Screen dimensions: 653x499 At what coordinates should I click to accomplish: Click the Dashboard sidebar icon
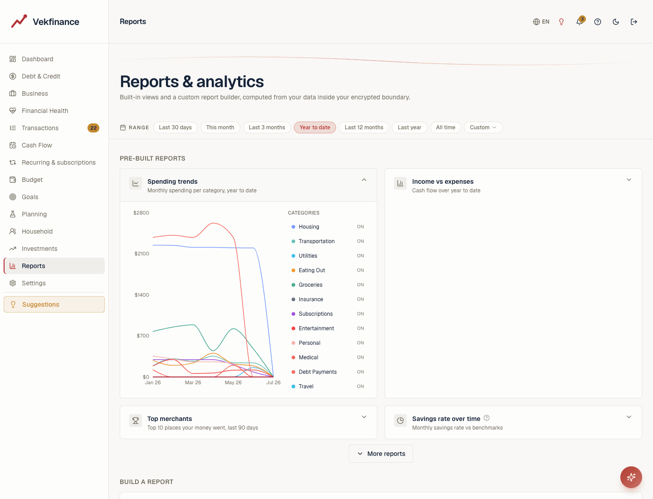click(x=13, y=59)
